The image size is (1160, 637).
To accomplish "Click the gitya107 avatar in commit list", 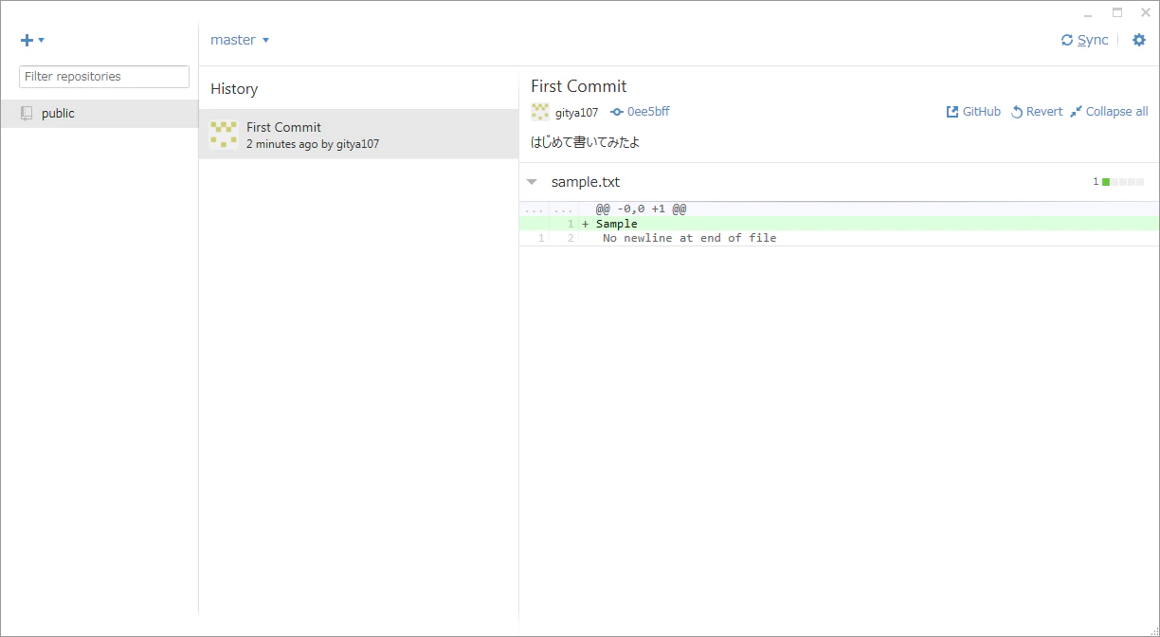I will pos(224,135).
